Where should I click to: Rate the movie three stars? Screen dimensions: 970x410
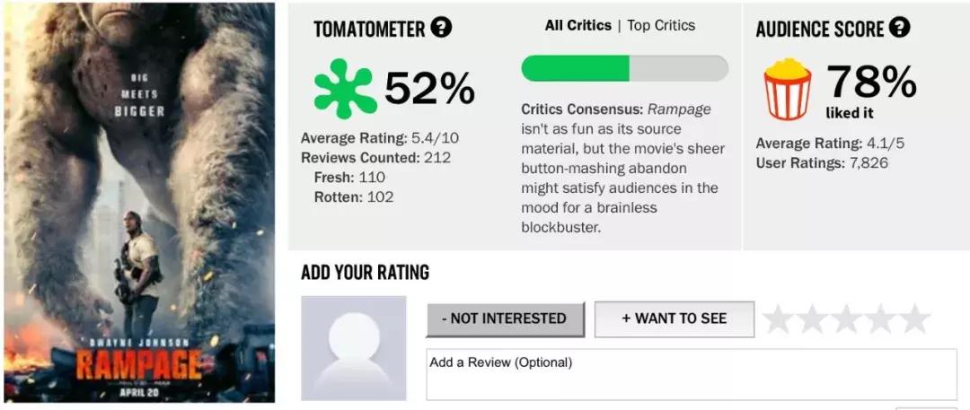(x=847, y=318)
